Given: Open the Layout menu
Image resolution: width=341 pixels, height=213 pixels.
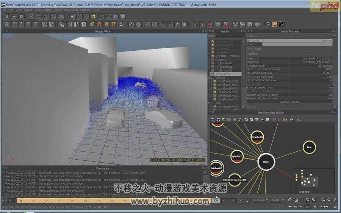Looking at the screenshot, I should (28, 10).
